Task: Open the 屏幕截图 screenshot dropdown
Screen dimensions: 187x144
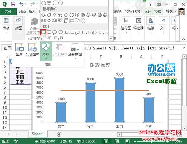Action: point(75,51)
